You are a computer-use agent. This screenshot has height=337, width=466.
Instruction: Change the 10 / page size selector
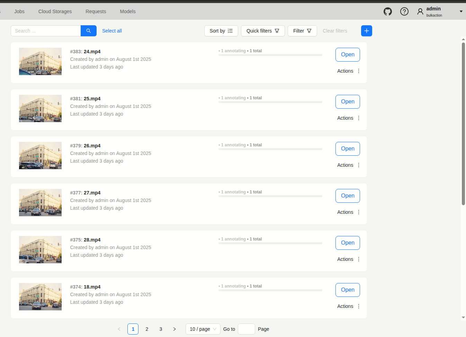click(x=203, y=329)
